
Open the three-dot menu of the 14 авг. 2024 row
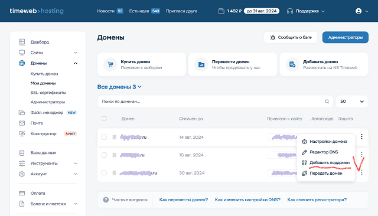coord(361,137)
